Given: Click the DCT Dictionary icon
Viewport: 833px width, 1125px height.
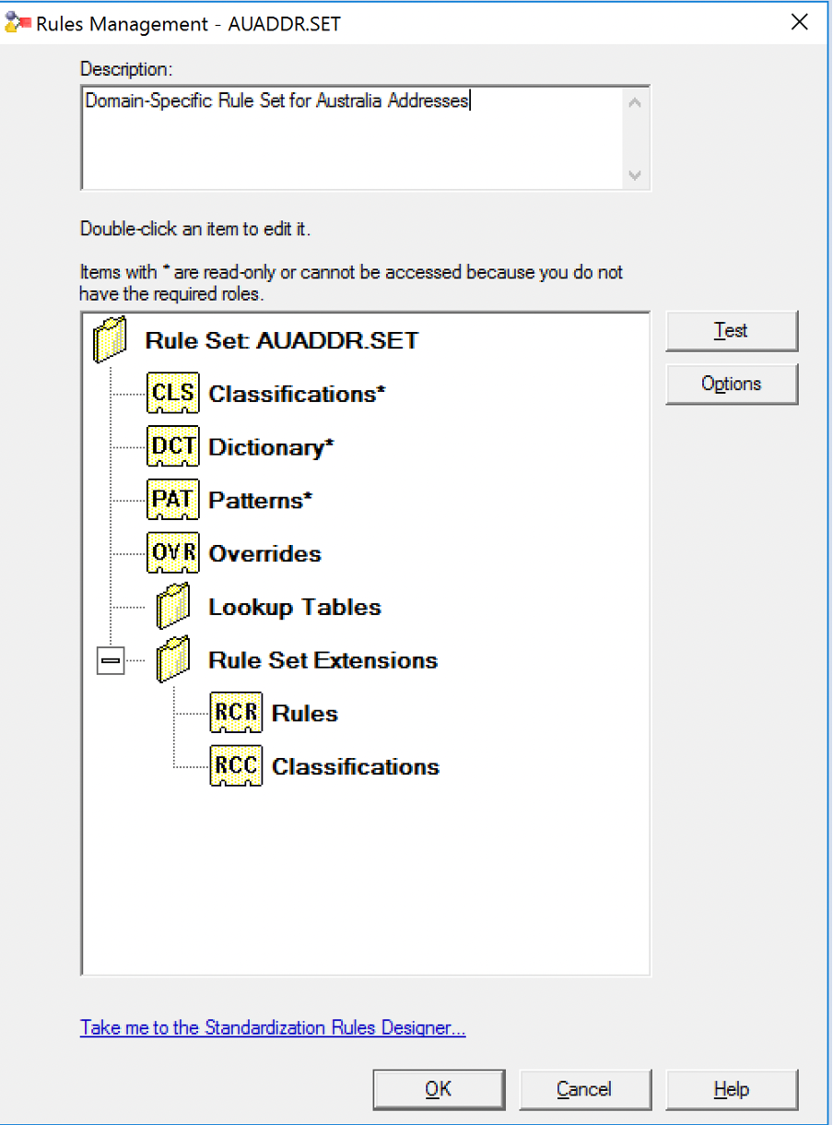Looking at the screenshot, I should tap(172, 447).
